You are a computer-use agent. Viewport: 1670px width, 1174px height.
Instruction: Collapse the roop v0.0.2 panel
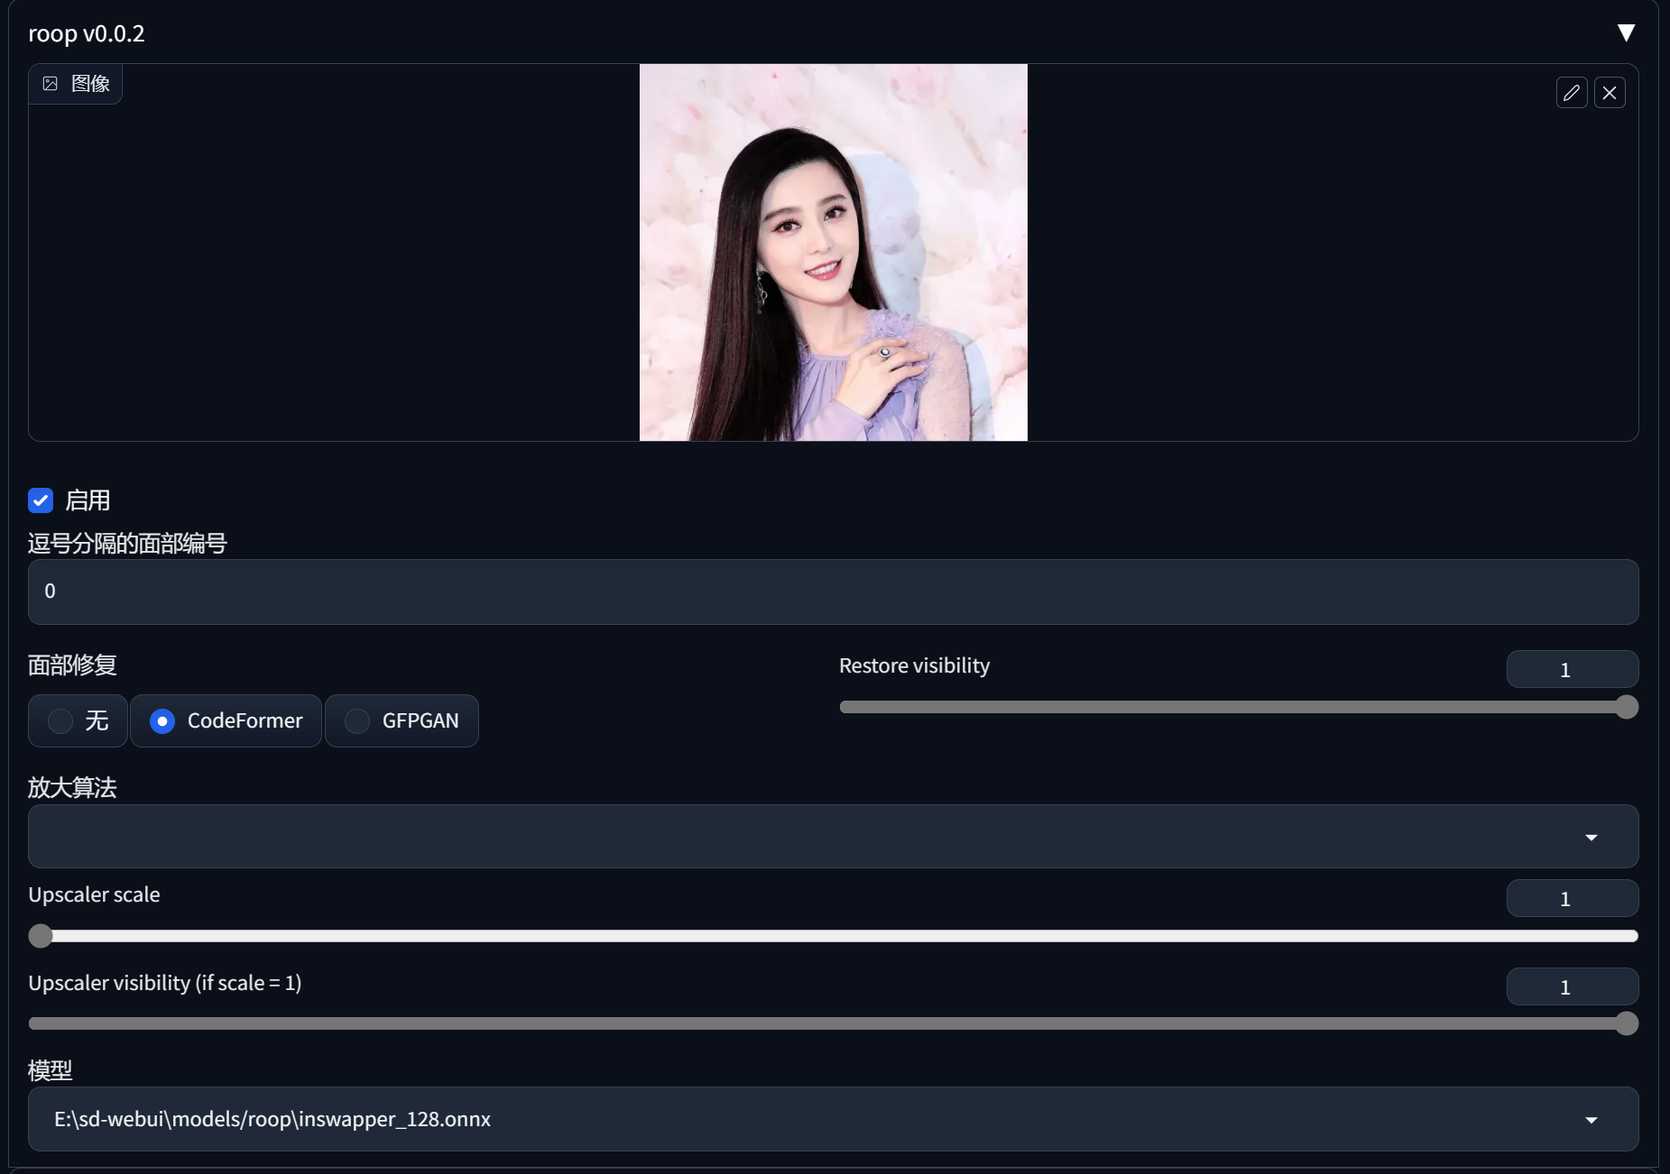pos(1628,32)
